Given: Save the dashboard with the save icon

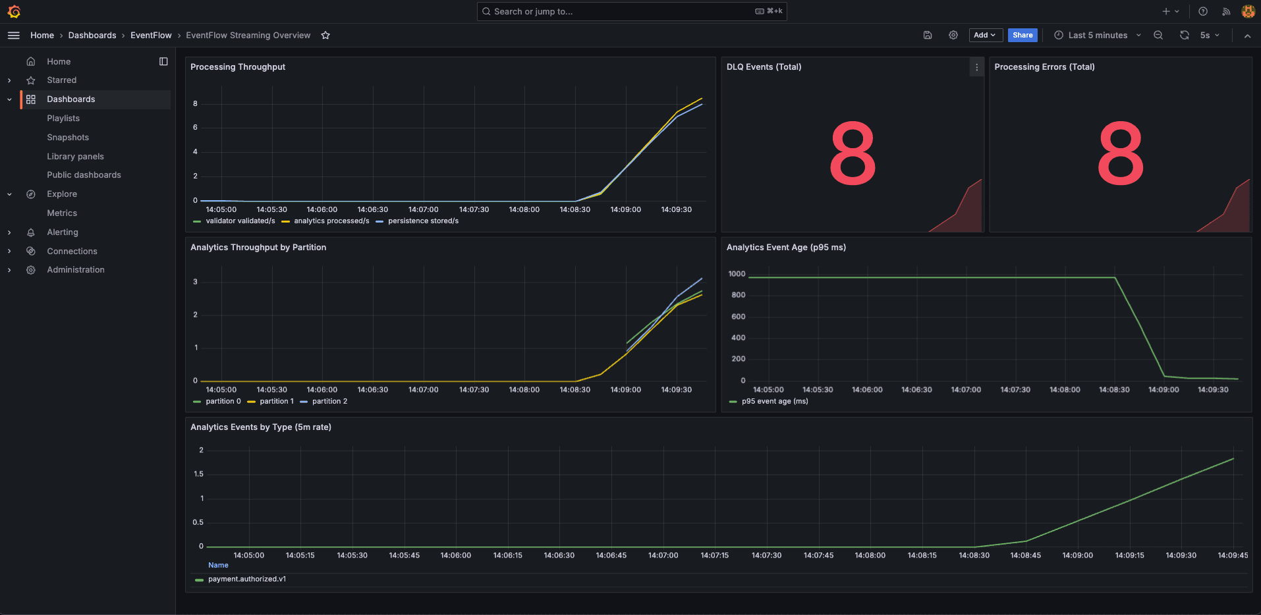Looking at the screenshot, I should tap(928, 36).
